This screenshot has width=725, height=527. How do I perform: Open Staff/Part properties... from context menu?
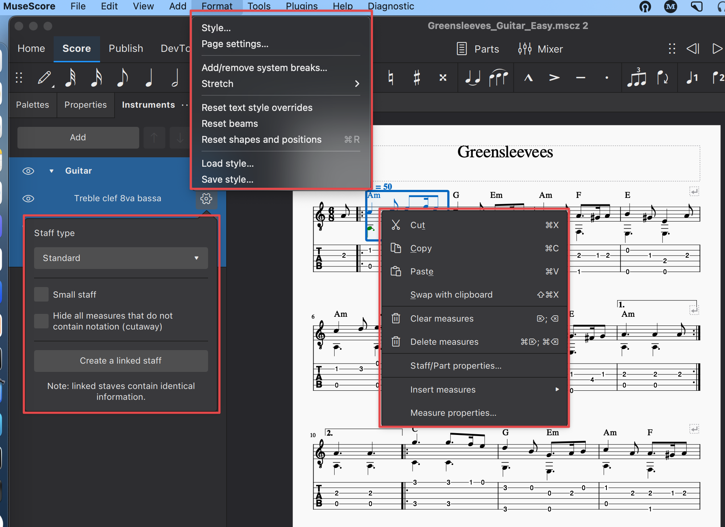[x=474, y=366]
